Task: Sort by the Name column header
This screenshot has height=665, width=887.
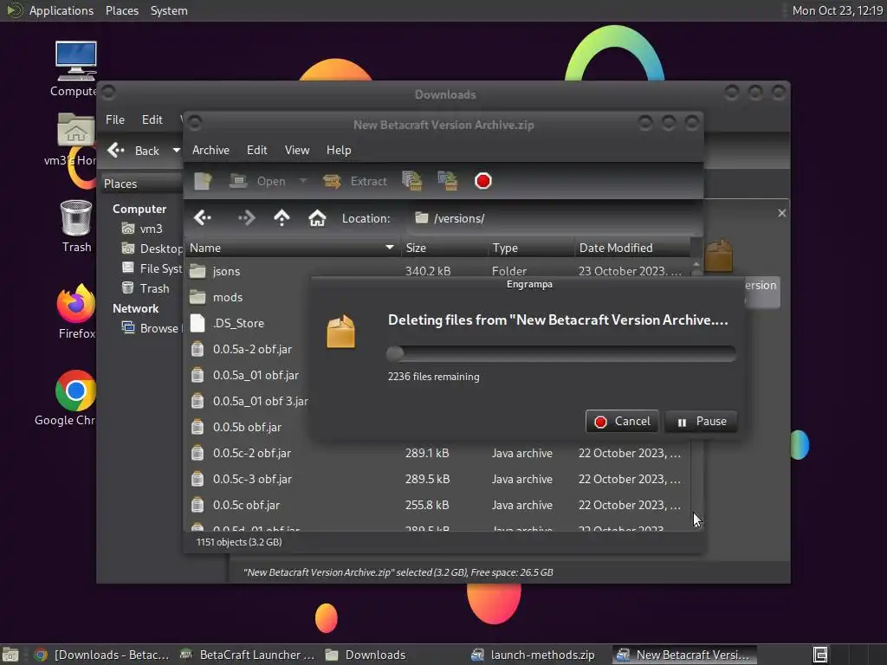Action: click(x=293, y=248)
